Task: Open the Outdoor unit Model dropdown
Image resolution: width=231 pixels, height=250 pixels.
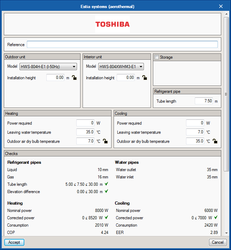Action: pyautogui.click(x=48, y=67)
